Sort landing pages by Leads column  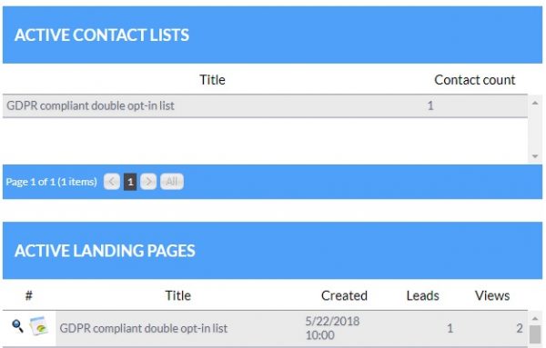click(x=423, y=295)
